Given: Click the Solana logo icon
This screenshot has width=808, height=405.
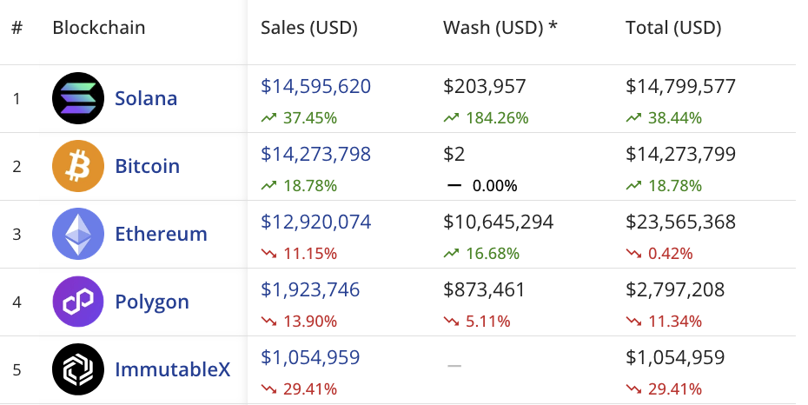Looking at the screenshot, I should (x=78, y=98).
